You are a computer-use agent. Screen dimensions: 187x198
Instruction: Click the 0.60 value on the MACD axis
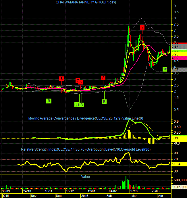coord(177,127)
